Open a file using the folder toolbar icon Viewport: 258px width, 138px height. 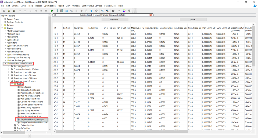pos(9,11)
